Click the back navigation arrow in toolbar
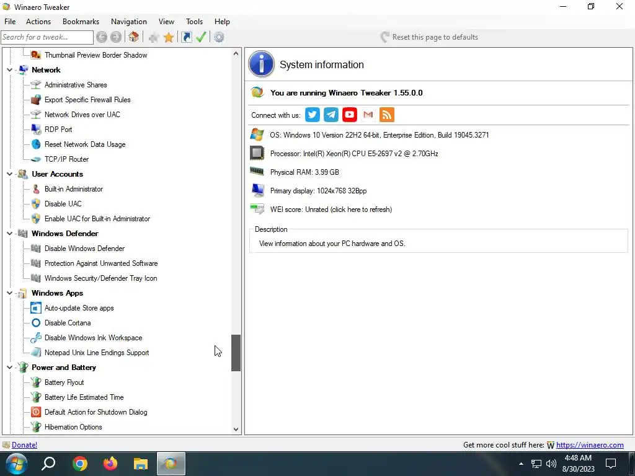This screenshot has width=635, height=476. (102, 37)
